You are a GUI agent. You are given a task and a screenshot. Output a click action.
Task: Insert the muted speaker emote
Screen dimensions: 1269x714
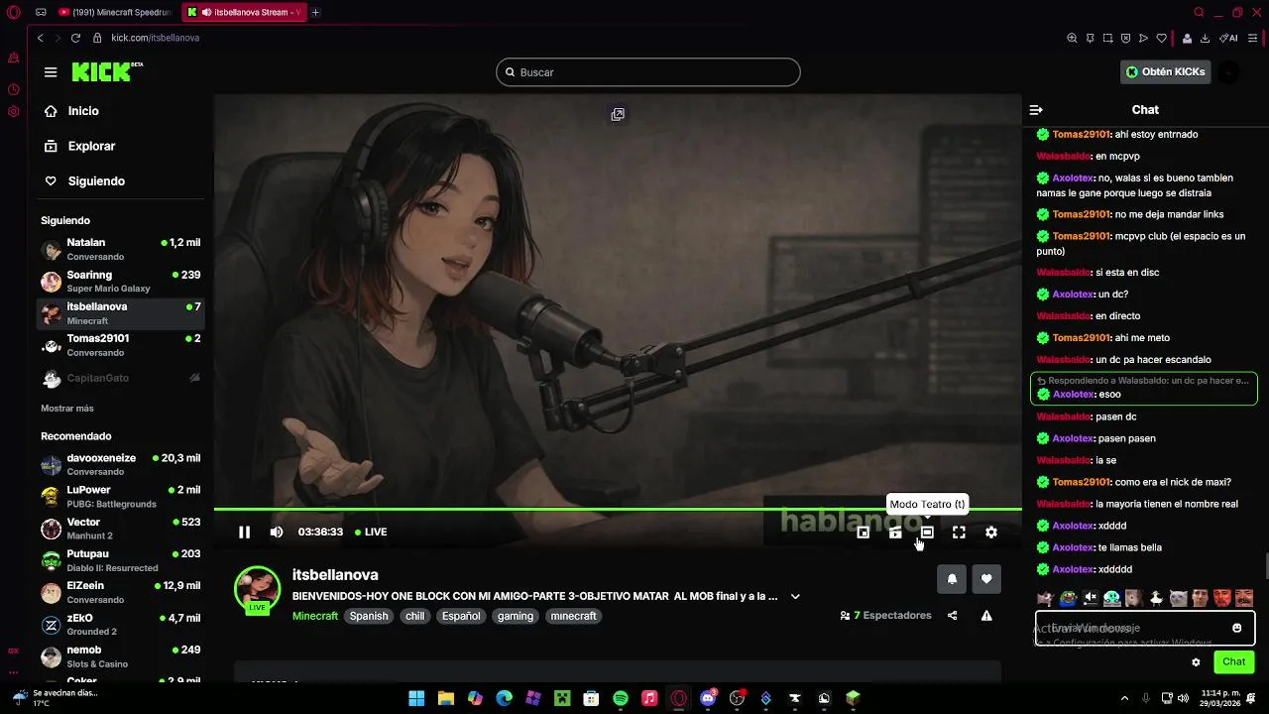(x=1091, y=598)
